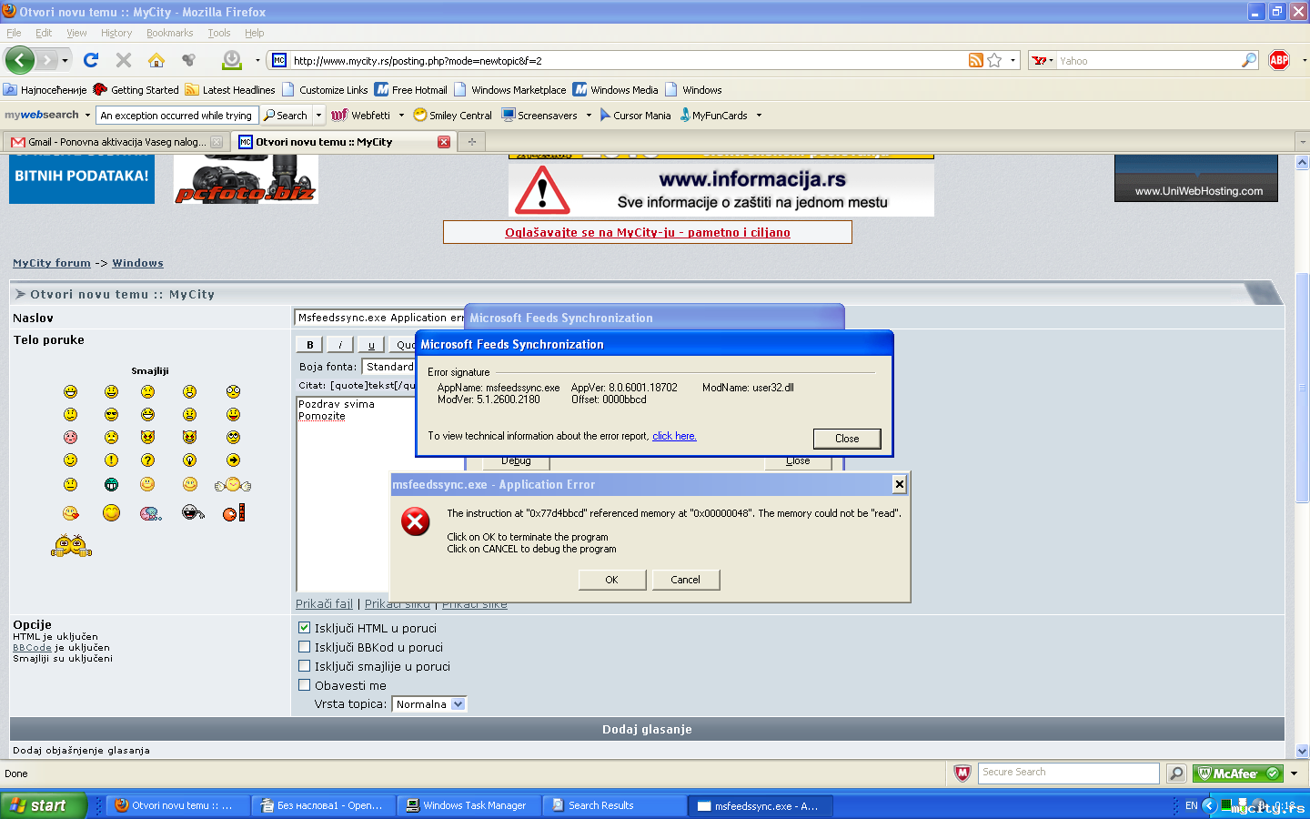The image size is (1310, 819).
Task: Reload the current page
Action: (90, 60)
